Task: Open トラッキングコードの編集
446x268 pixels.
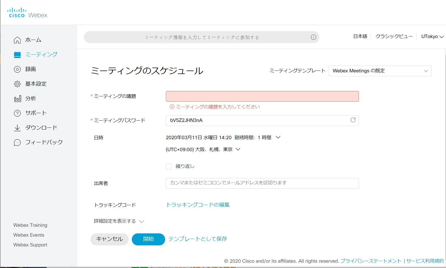Action: [x=198, y=205]
